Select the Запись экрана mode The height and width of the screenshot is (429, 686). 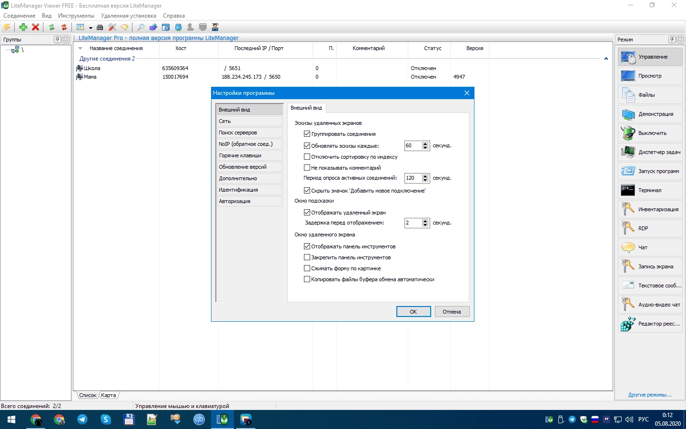point(650,266)
